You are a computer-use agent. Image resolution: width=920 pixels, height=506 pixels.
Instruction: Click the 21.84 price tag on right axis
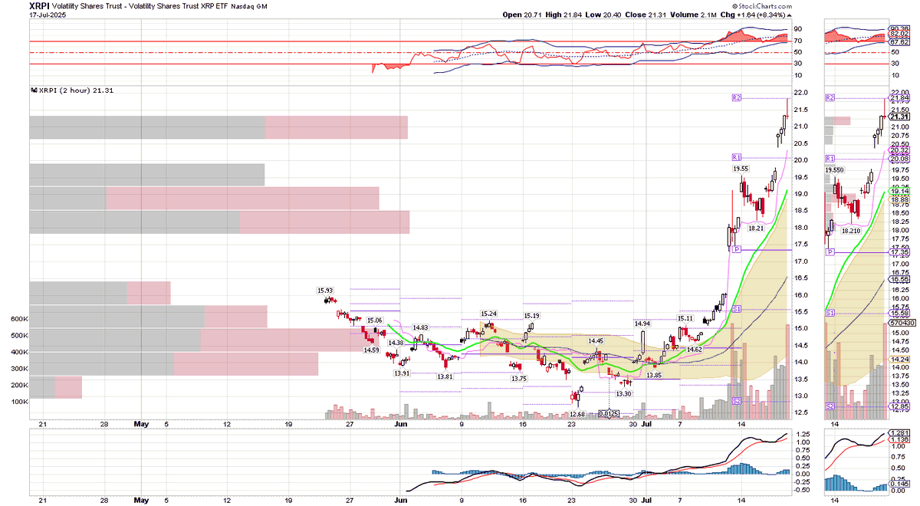coord(899,97)
